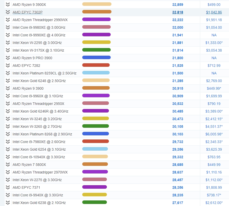Open Intel Xeon W-3175X @ 3.10GHz link

[38, 50]
